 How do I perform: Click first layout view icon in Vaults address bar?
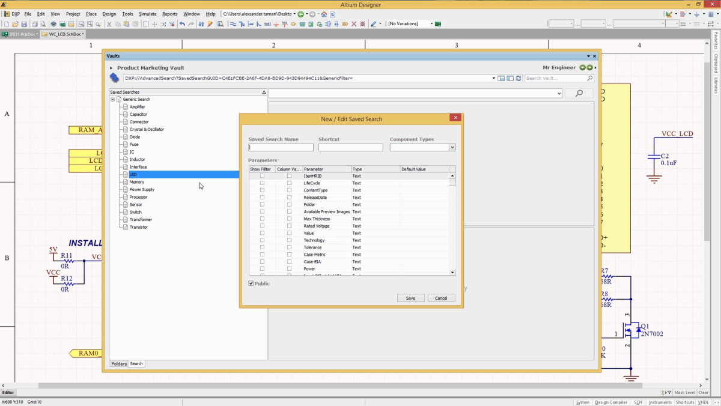click(x=501, y=78)
